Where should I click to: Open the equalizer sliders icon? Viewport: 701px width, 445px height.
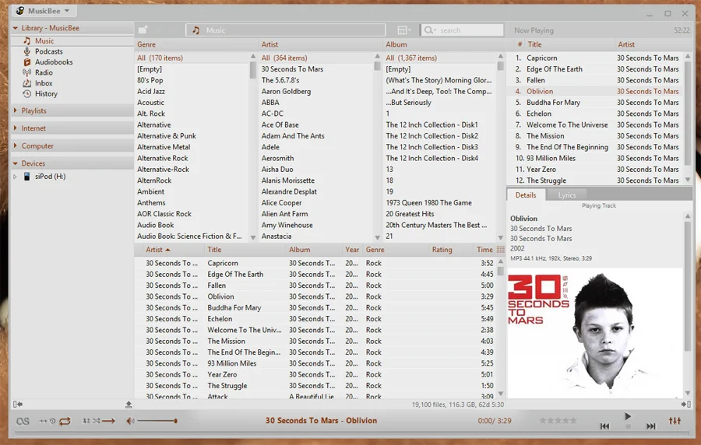coord(675,421)
